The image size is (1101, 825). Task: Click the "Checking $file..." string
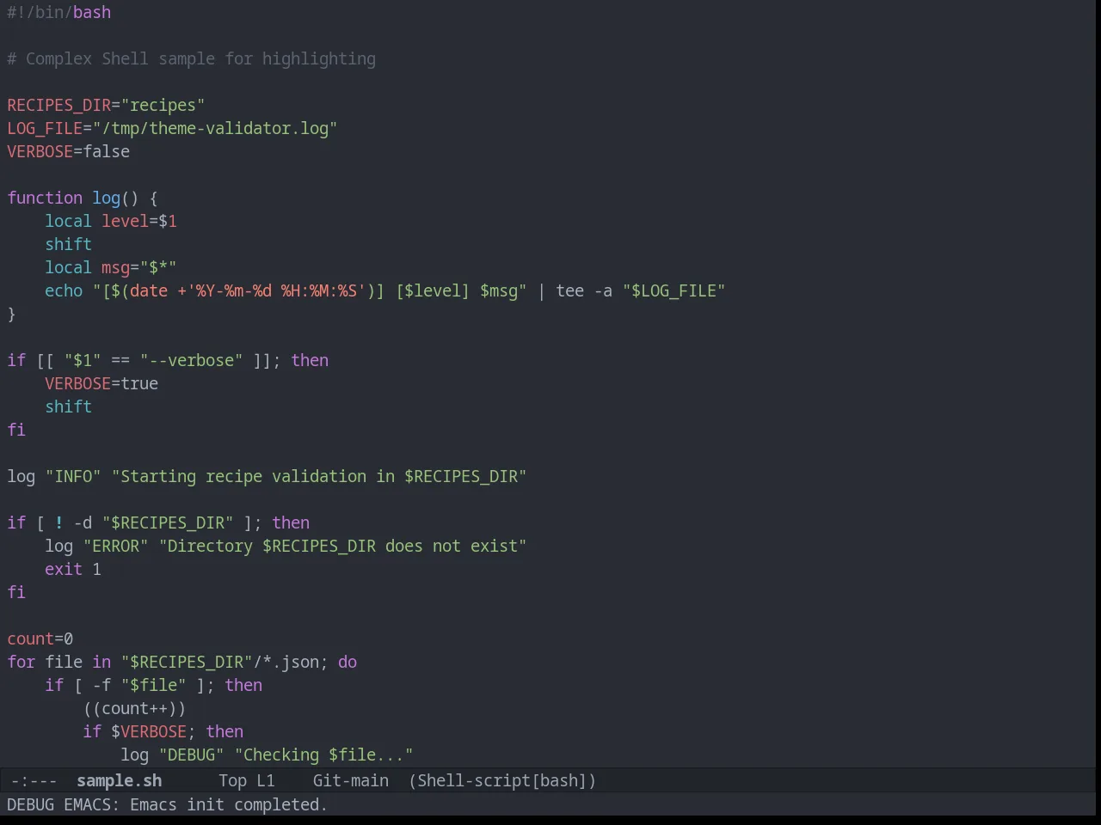coord(323,755)
